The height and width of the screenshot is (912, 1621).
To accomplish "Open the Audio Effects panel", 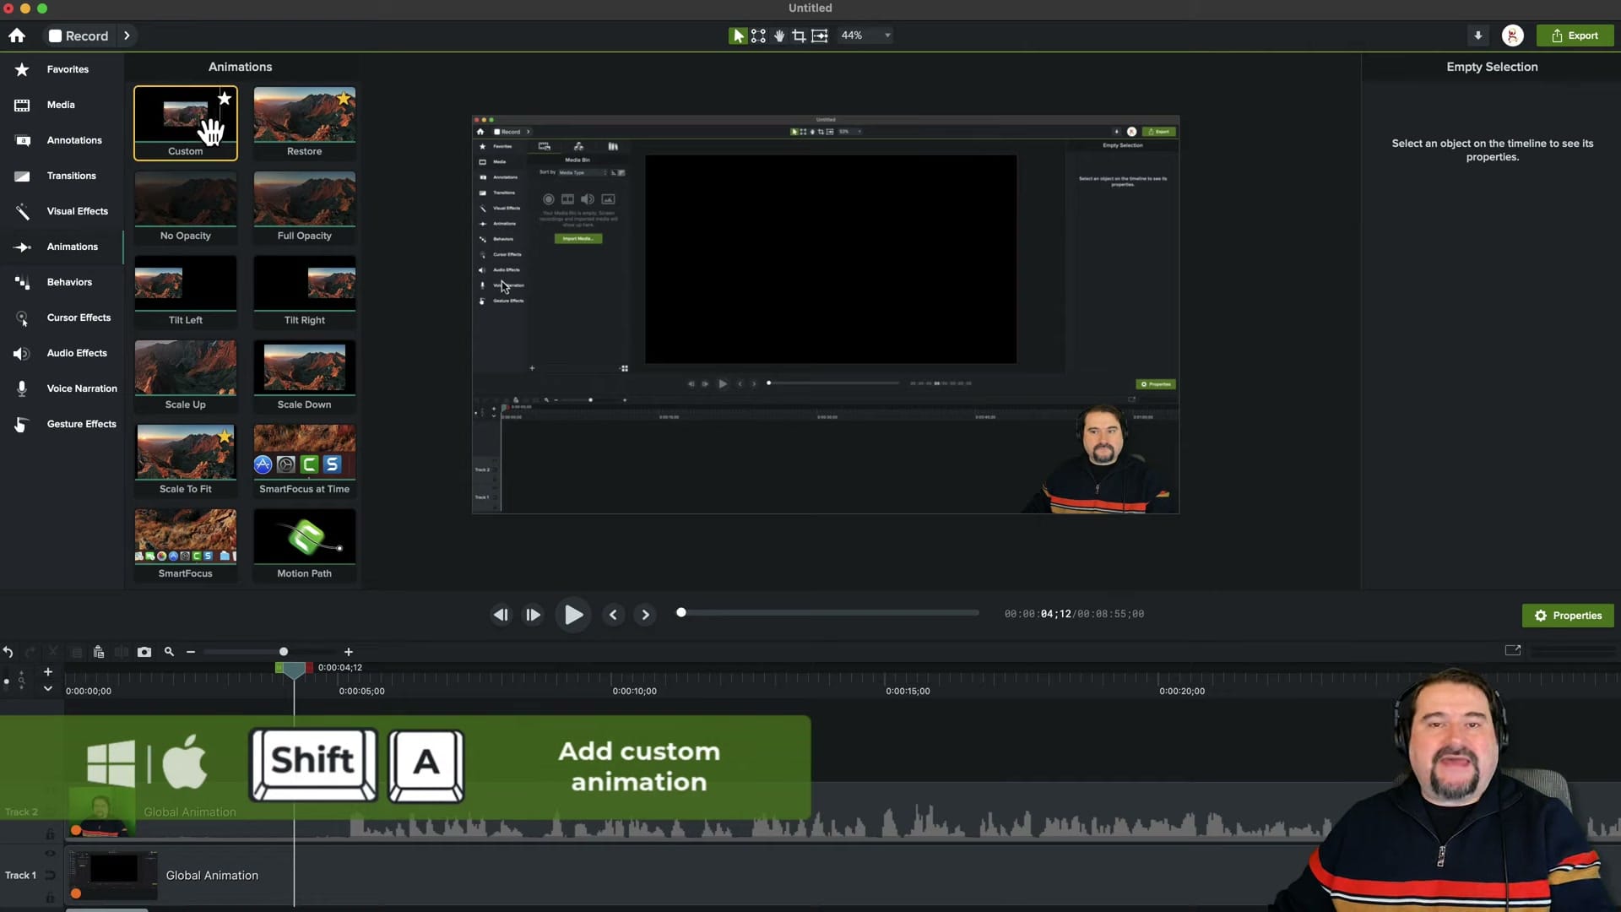I will click(x=77, y=353).
